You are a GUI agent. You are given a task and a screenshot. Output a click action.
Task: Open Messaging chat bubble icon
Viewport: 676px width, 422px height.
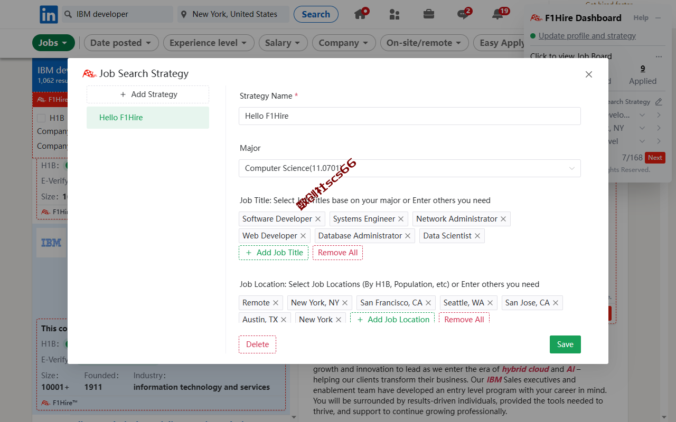point(463,14)
